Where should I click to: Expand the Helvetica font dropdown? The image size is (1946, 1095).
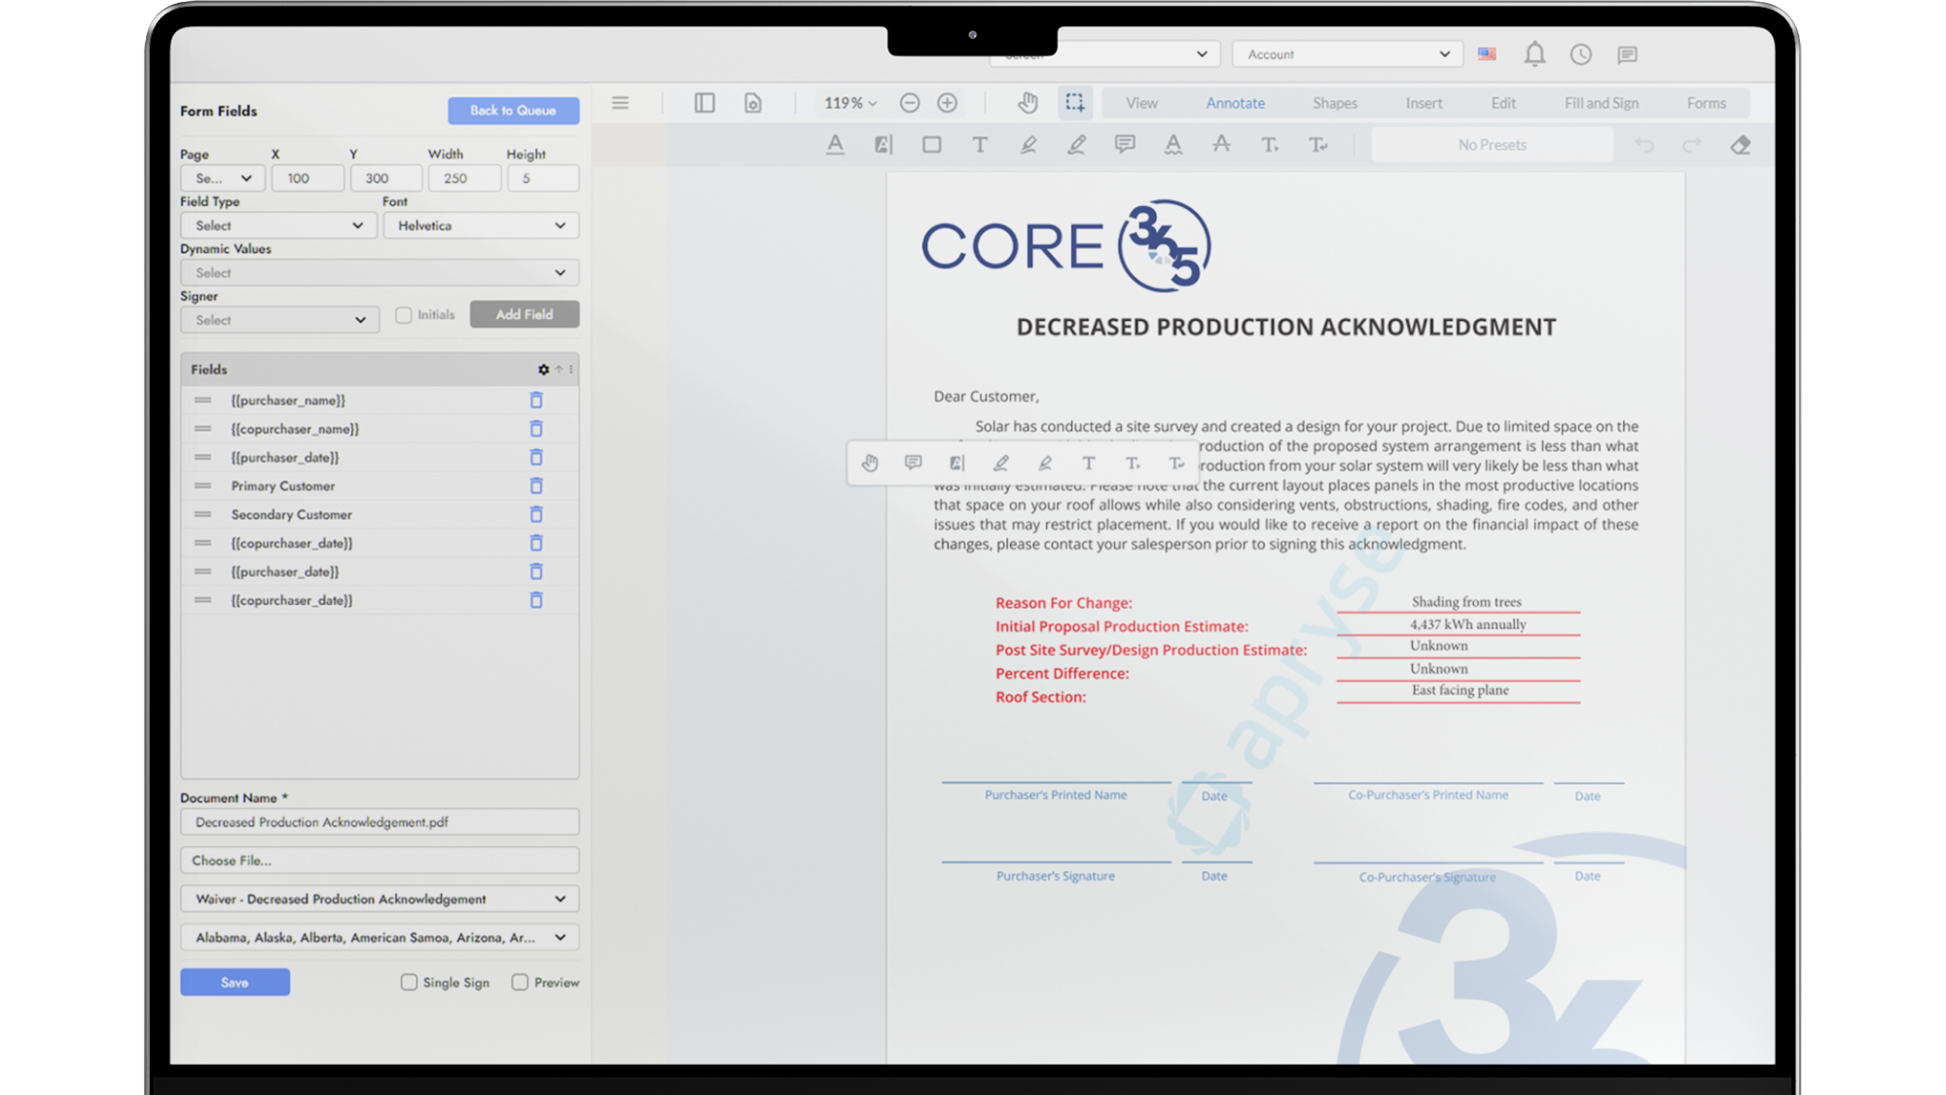(481, 226)
